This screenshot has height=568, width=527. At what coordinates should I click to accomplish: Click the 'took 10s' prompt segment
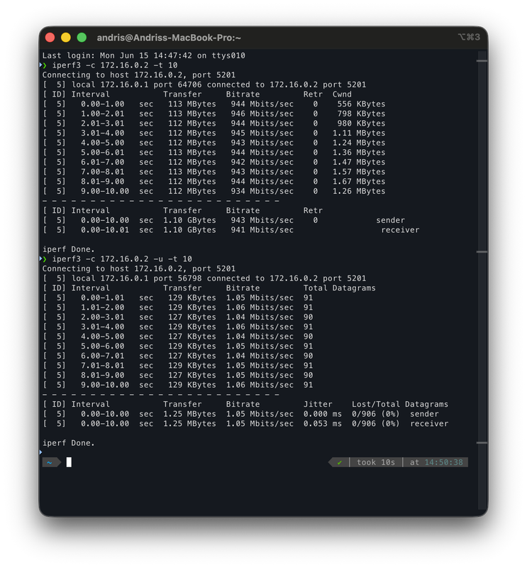tap(376, 462)
